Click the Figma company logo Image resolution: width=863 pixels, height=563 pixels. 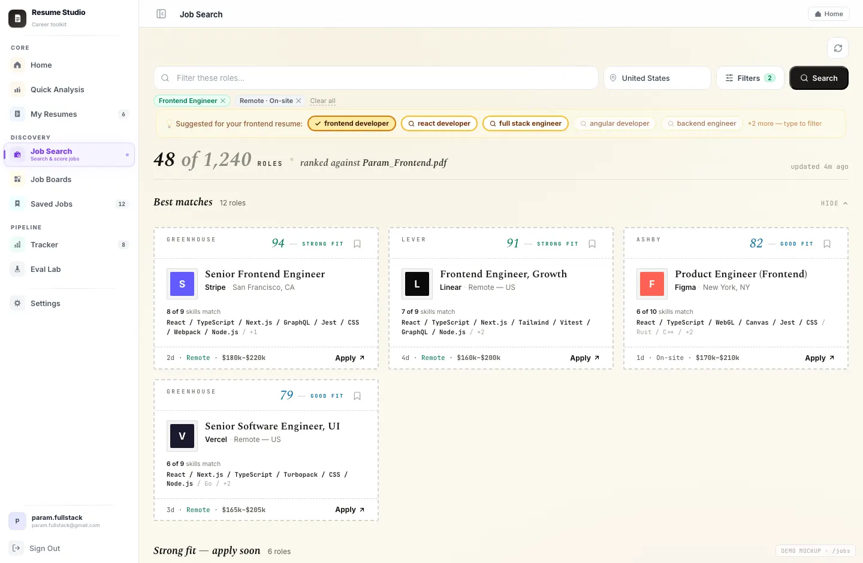(x=652, y=284)
